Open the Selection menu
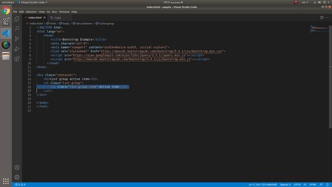The height and width of the screenshot is (187, 332). pos(31,11)
